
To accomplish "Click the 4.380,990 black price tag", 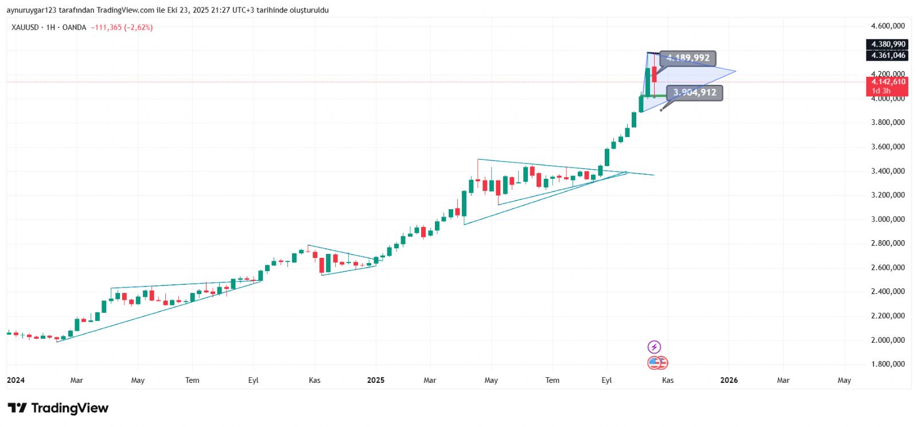I will [x=888, y=44].
